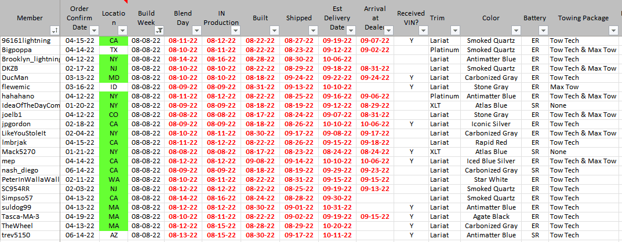Open the Member column sort dropdown
Screen dimensions: 622x242
pos(55,30)
